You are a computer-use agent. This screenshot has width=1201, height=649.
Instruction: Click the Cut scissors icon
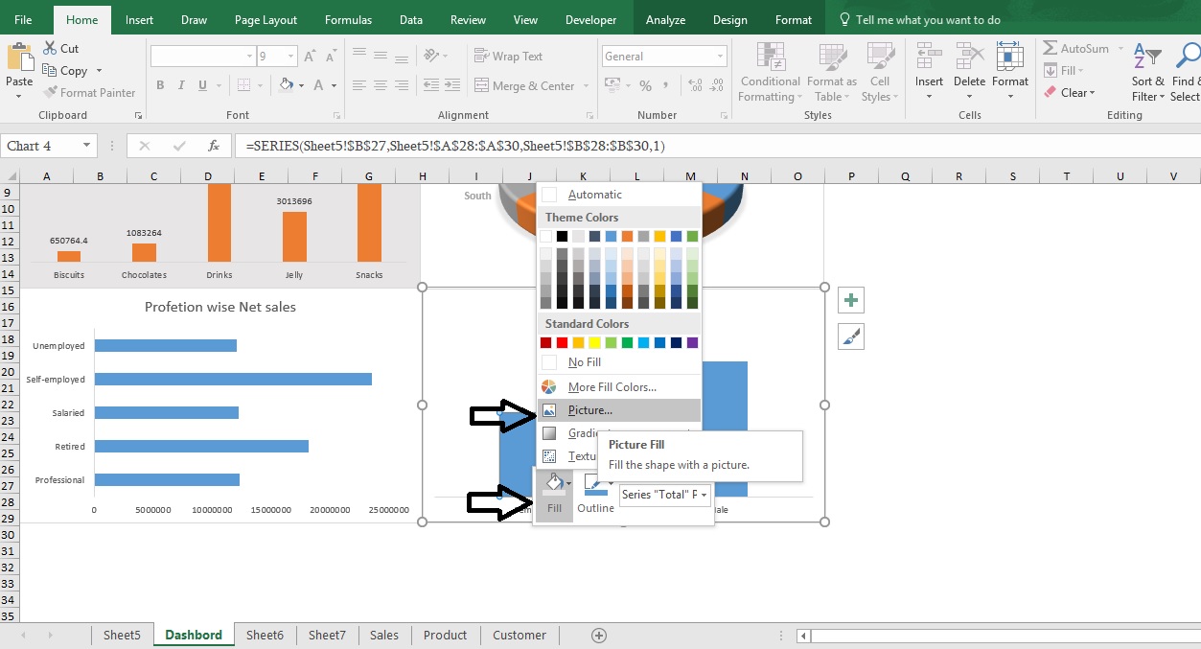pyautogui.click(x=50, y=48)
